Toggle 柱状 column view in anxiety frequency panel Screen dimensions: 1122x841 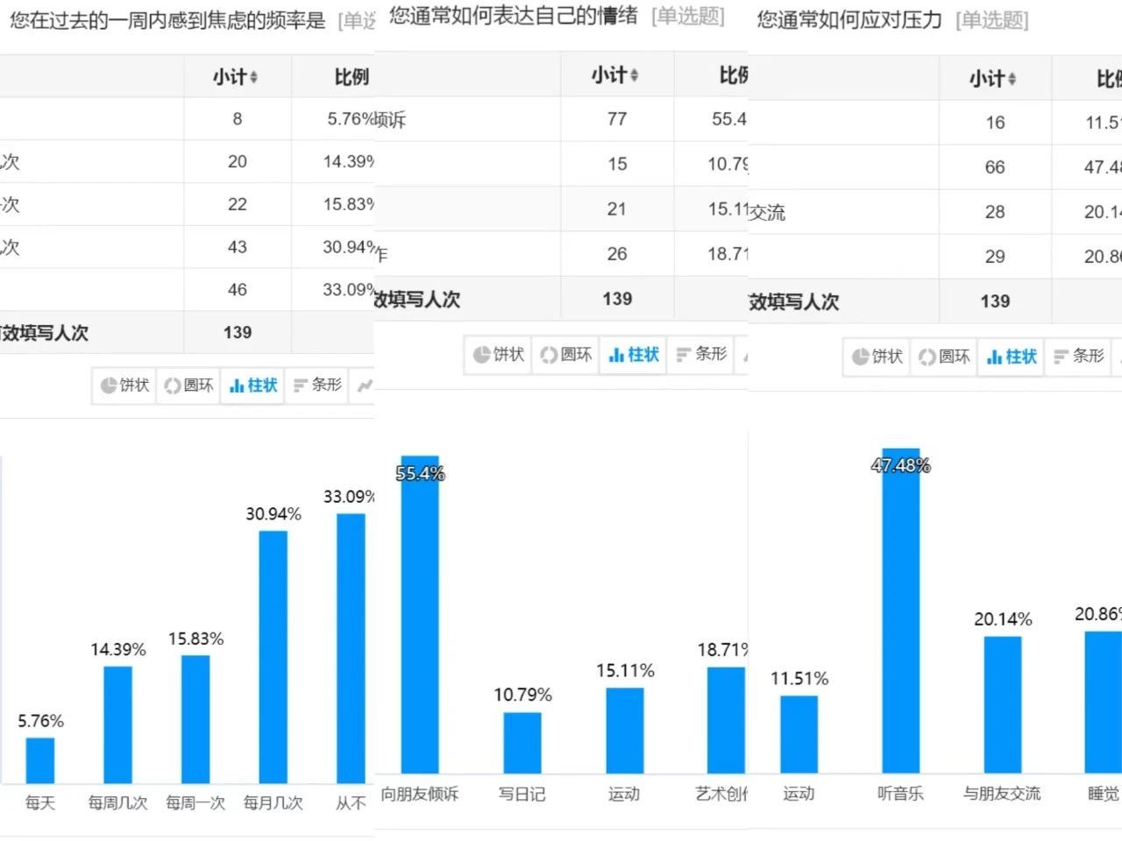(253, 385)
